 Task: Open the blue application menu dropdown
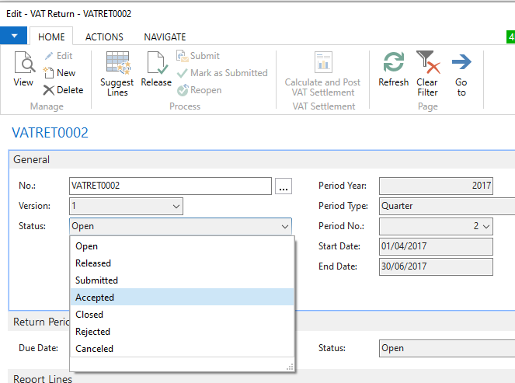tap(14, 37)
